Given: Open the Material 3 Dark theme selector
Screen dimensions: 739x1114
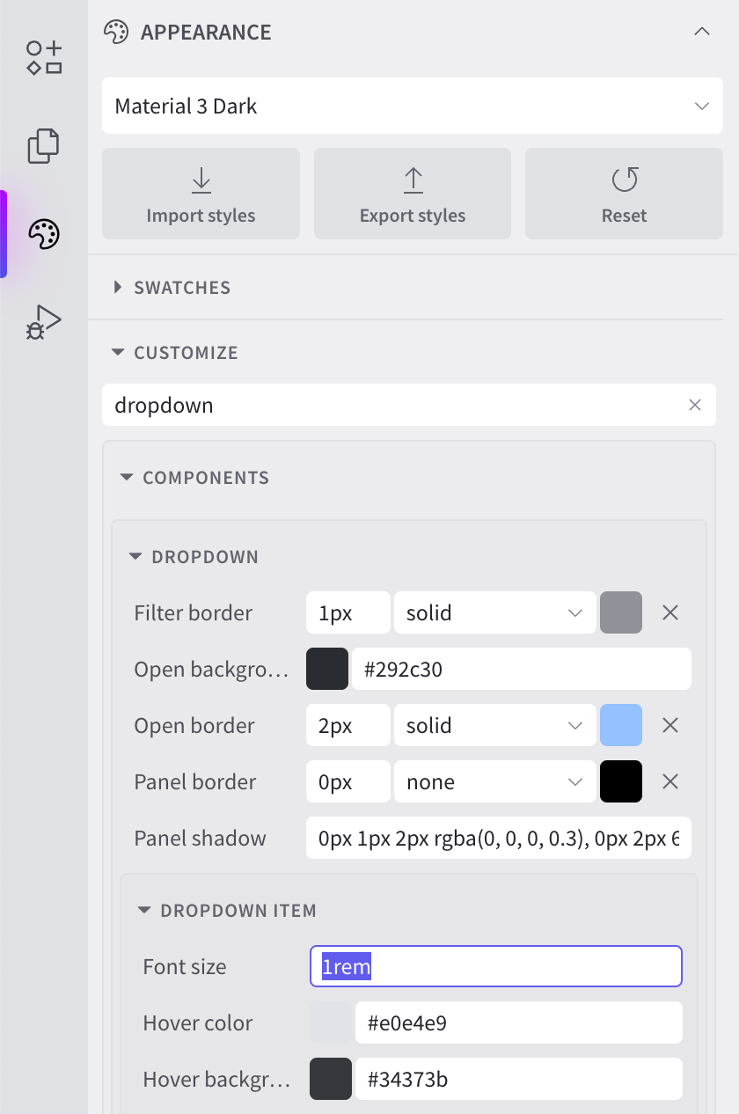Looking at the screenshot, I should click(x=412, y=106).
